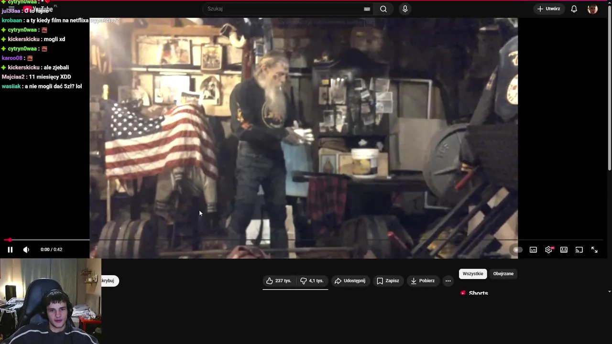The image size is (612, 344).
Task: Click wasiiak's message about 5zł
Action: point(42,86)
